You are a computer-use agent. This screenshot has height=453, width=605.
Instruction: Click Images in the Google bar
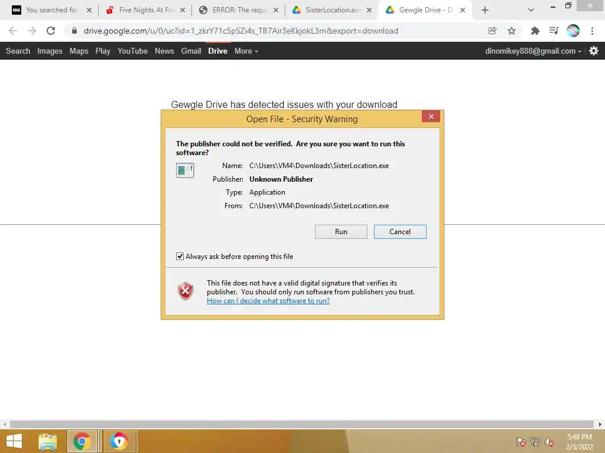50,51
